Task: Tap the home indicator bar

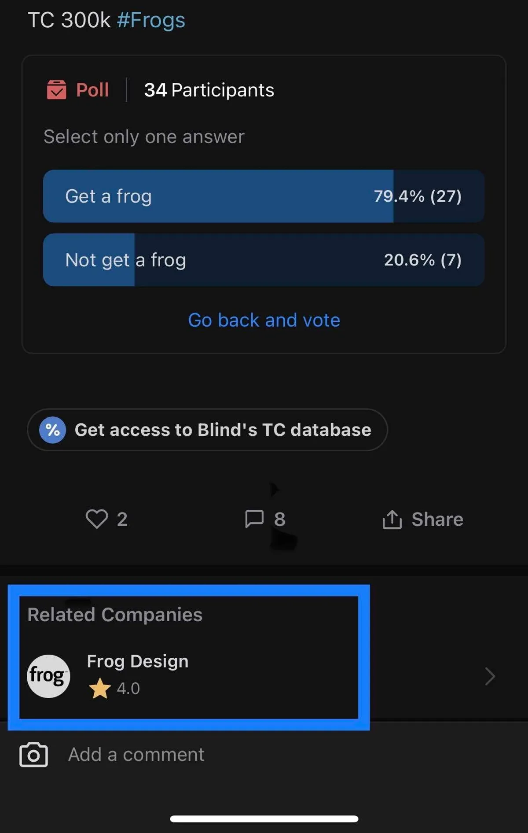Action: (x=264, y=819)
